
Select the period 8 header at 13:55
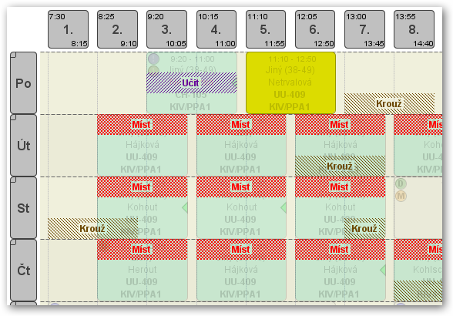pyautogui.click(x=414, y=29)
